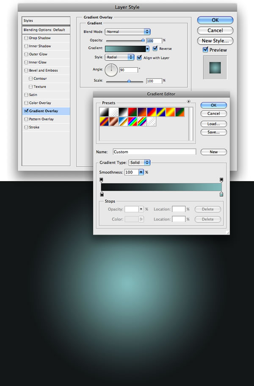The width and height of the screenshot is (254, 386).
Task: Click Cancel in the Layer Style dialog
Action: pyautogui.click(x=215, y=31)
